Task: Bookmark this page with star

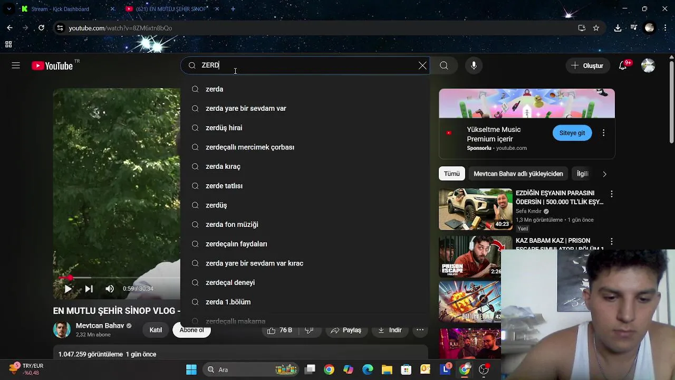Action: (x=596, y=28)
